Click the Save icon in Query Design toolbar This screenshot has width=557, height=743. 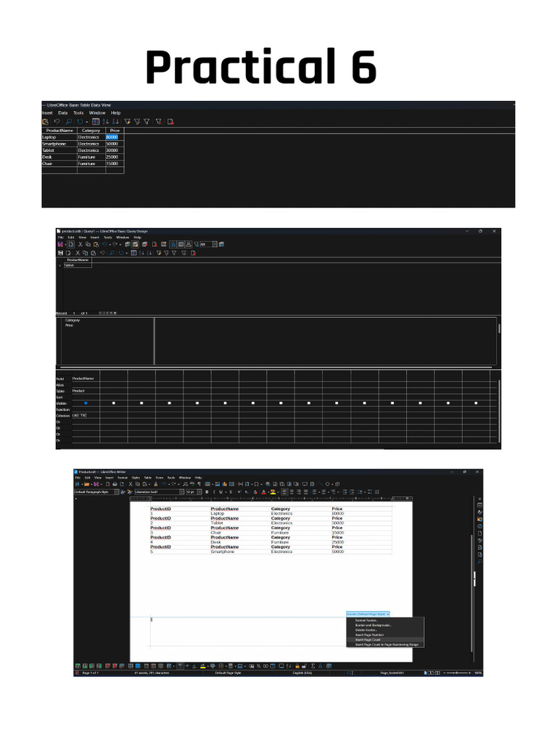60,245
